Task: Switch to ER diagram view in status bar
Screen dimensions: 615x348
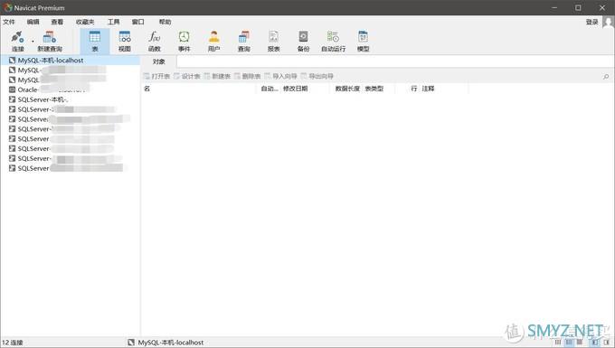Action: 580,342
